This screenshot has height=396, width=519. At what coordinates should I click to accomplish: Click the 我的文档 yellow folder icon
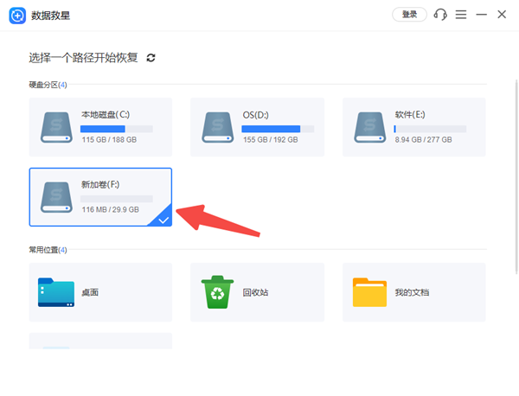pyautogui.click(x=369, y=292)
